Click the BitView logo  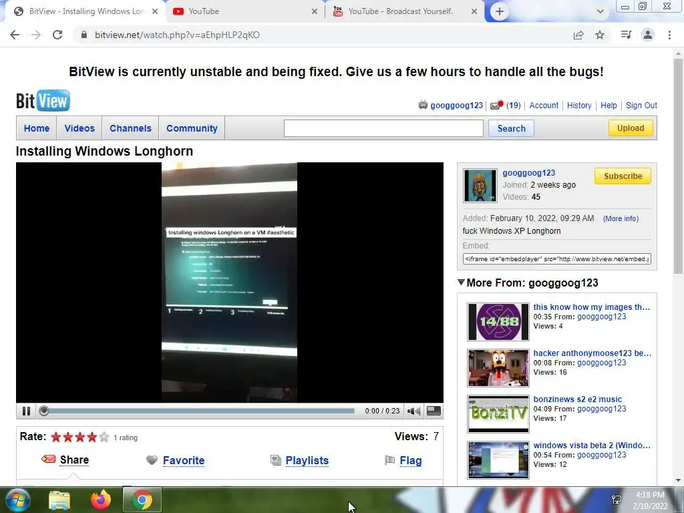tap(43, 101)
